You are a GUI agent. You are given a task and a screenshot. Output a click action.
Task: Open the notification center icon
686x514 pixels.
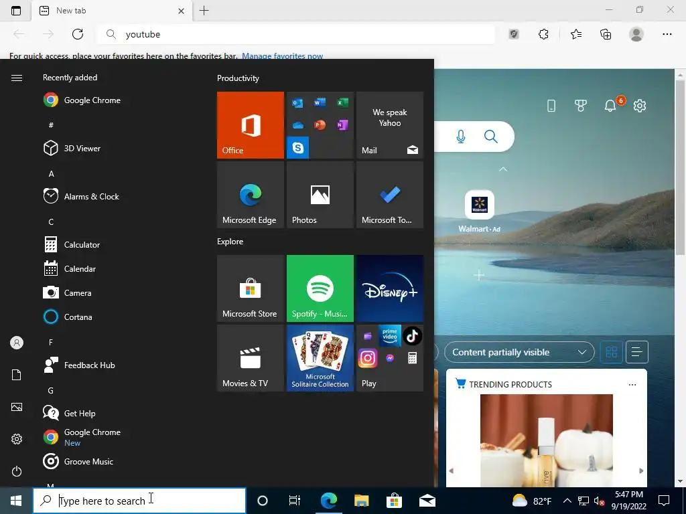[x=664, y=501]
